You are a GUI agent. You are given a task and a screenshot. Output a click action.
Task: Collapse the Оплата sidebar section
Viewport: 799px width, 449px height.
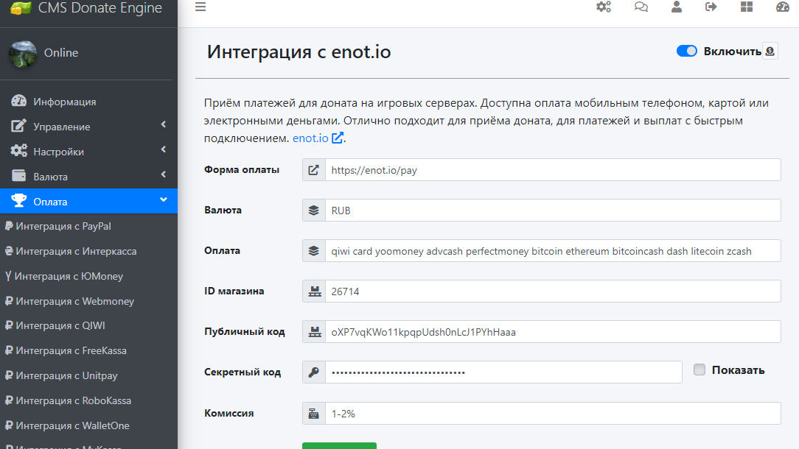tap(88, 202)
